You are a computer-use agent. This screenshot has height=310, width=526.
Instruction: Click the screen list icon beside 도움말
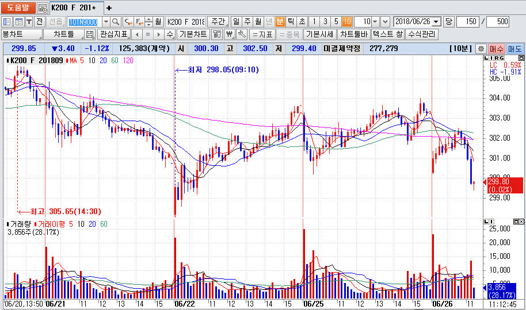pyautogui.click(x=43, y=8)
